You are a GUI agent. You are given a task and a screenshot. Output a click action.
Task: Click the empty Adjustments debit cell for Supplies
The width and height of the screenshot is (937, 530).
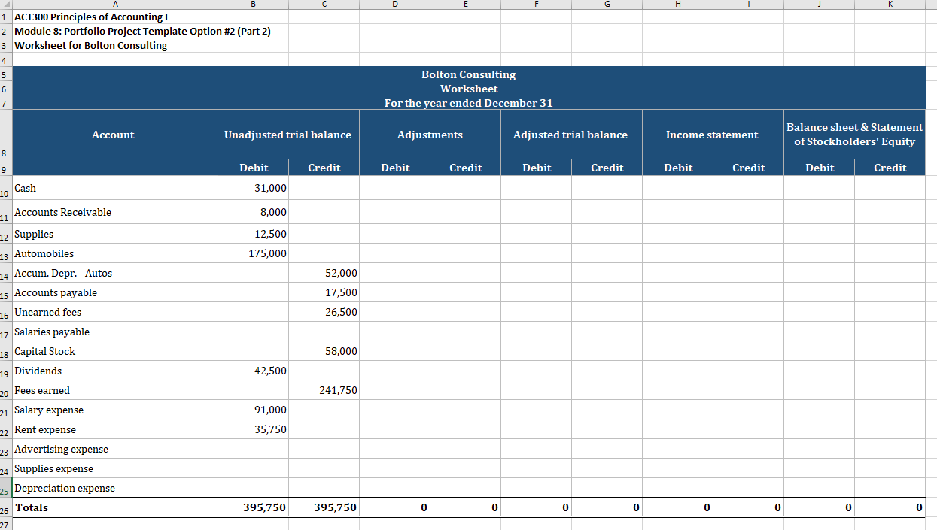pos(395,234)
